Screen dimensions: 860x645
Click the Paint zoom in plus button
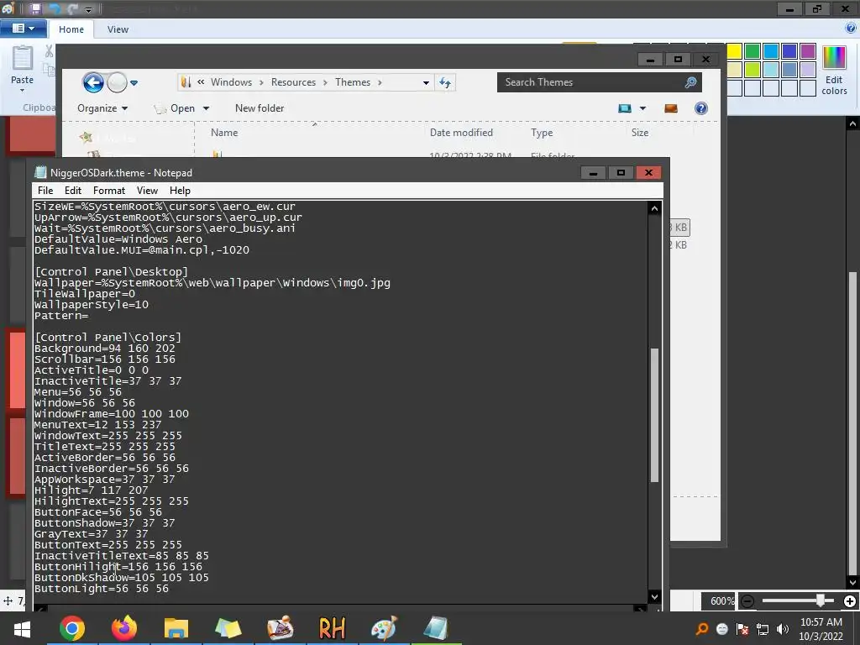(x=850, y=601)
